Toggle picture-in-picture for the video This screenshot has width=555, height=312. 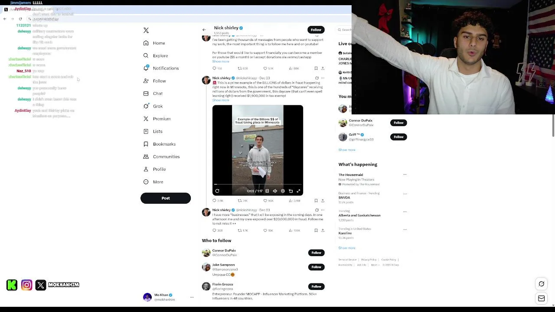point(291,191)
